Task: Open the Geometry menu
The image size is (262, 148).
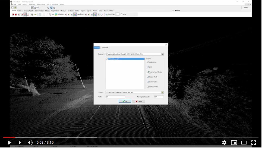Action: pos(32,4)
